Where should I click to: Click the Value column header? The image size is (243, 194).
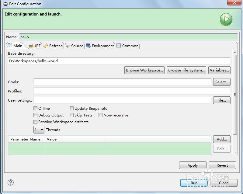[x=75, y=139]
